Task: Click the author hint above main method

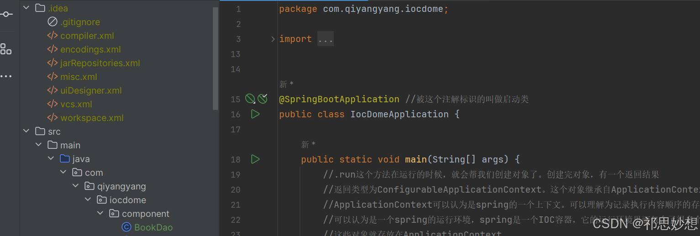Action: 308,145
